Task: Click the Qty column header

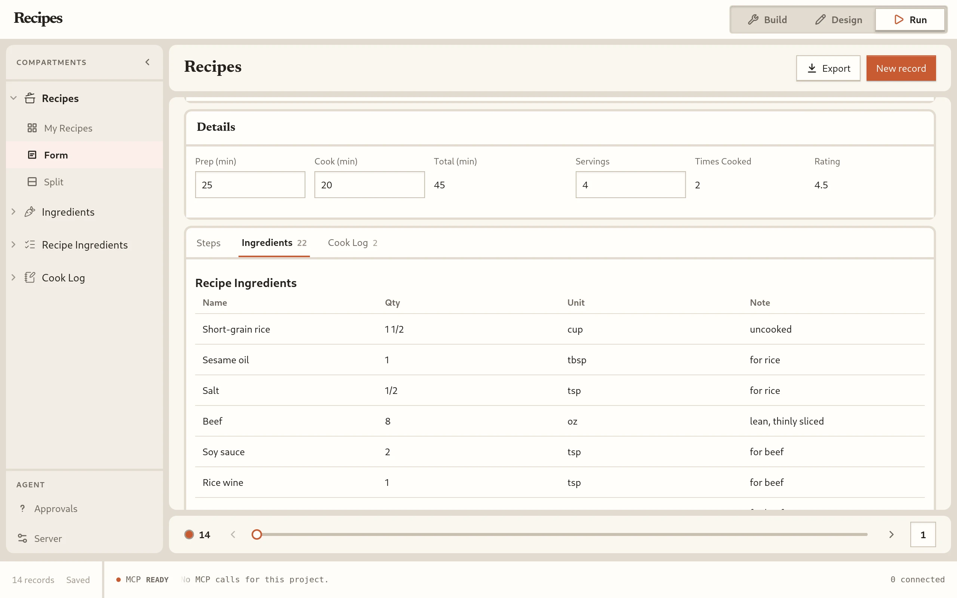Action: click(x=392, y=303)
